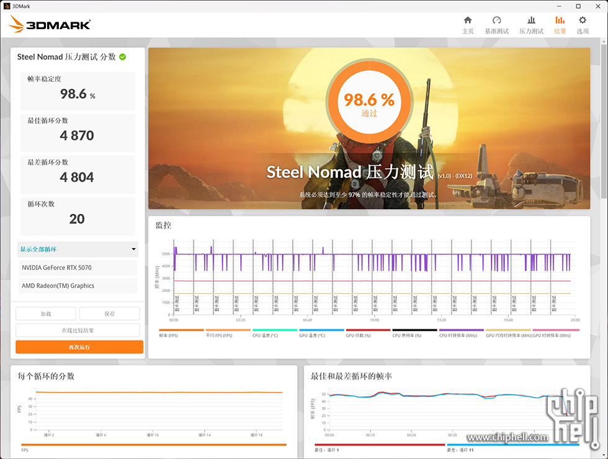Select the AMD Radeon(TM) Graphics entry

click(x=78, y=286)
